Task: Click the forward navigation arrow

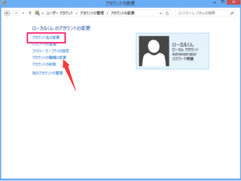Action: click(16, 13)
